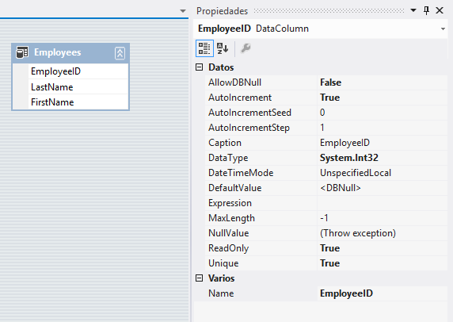
Task: Open Property Pages wrench icon
Action: pos(246,48)
